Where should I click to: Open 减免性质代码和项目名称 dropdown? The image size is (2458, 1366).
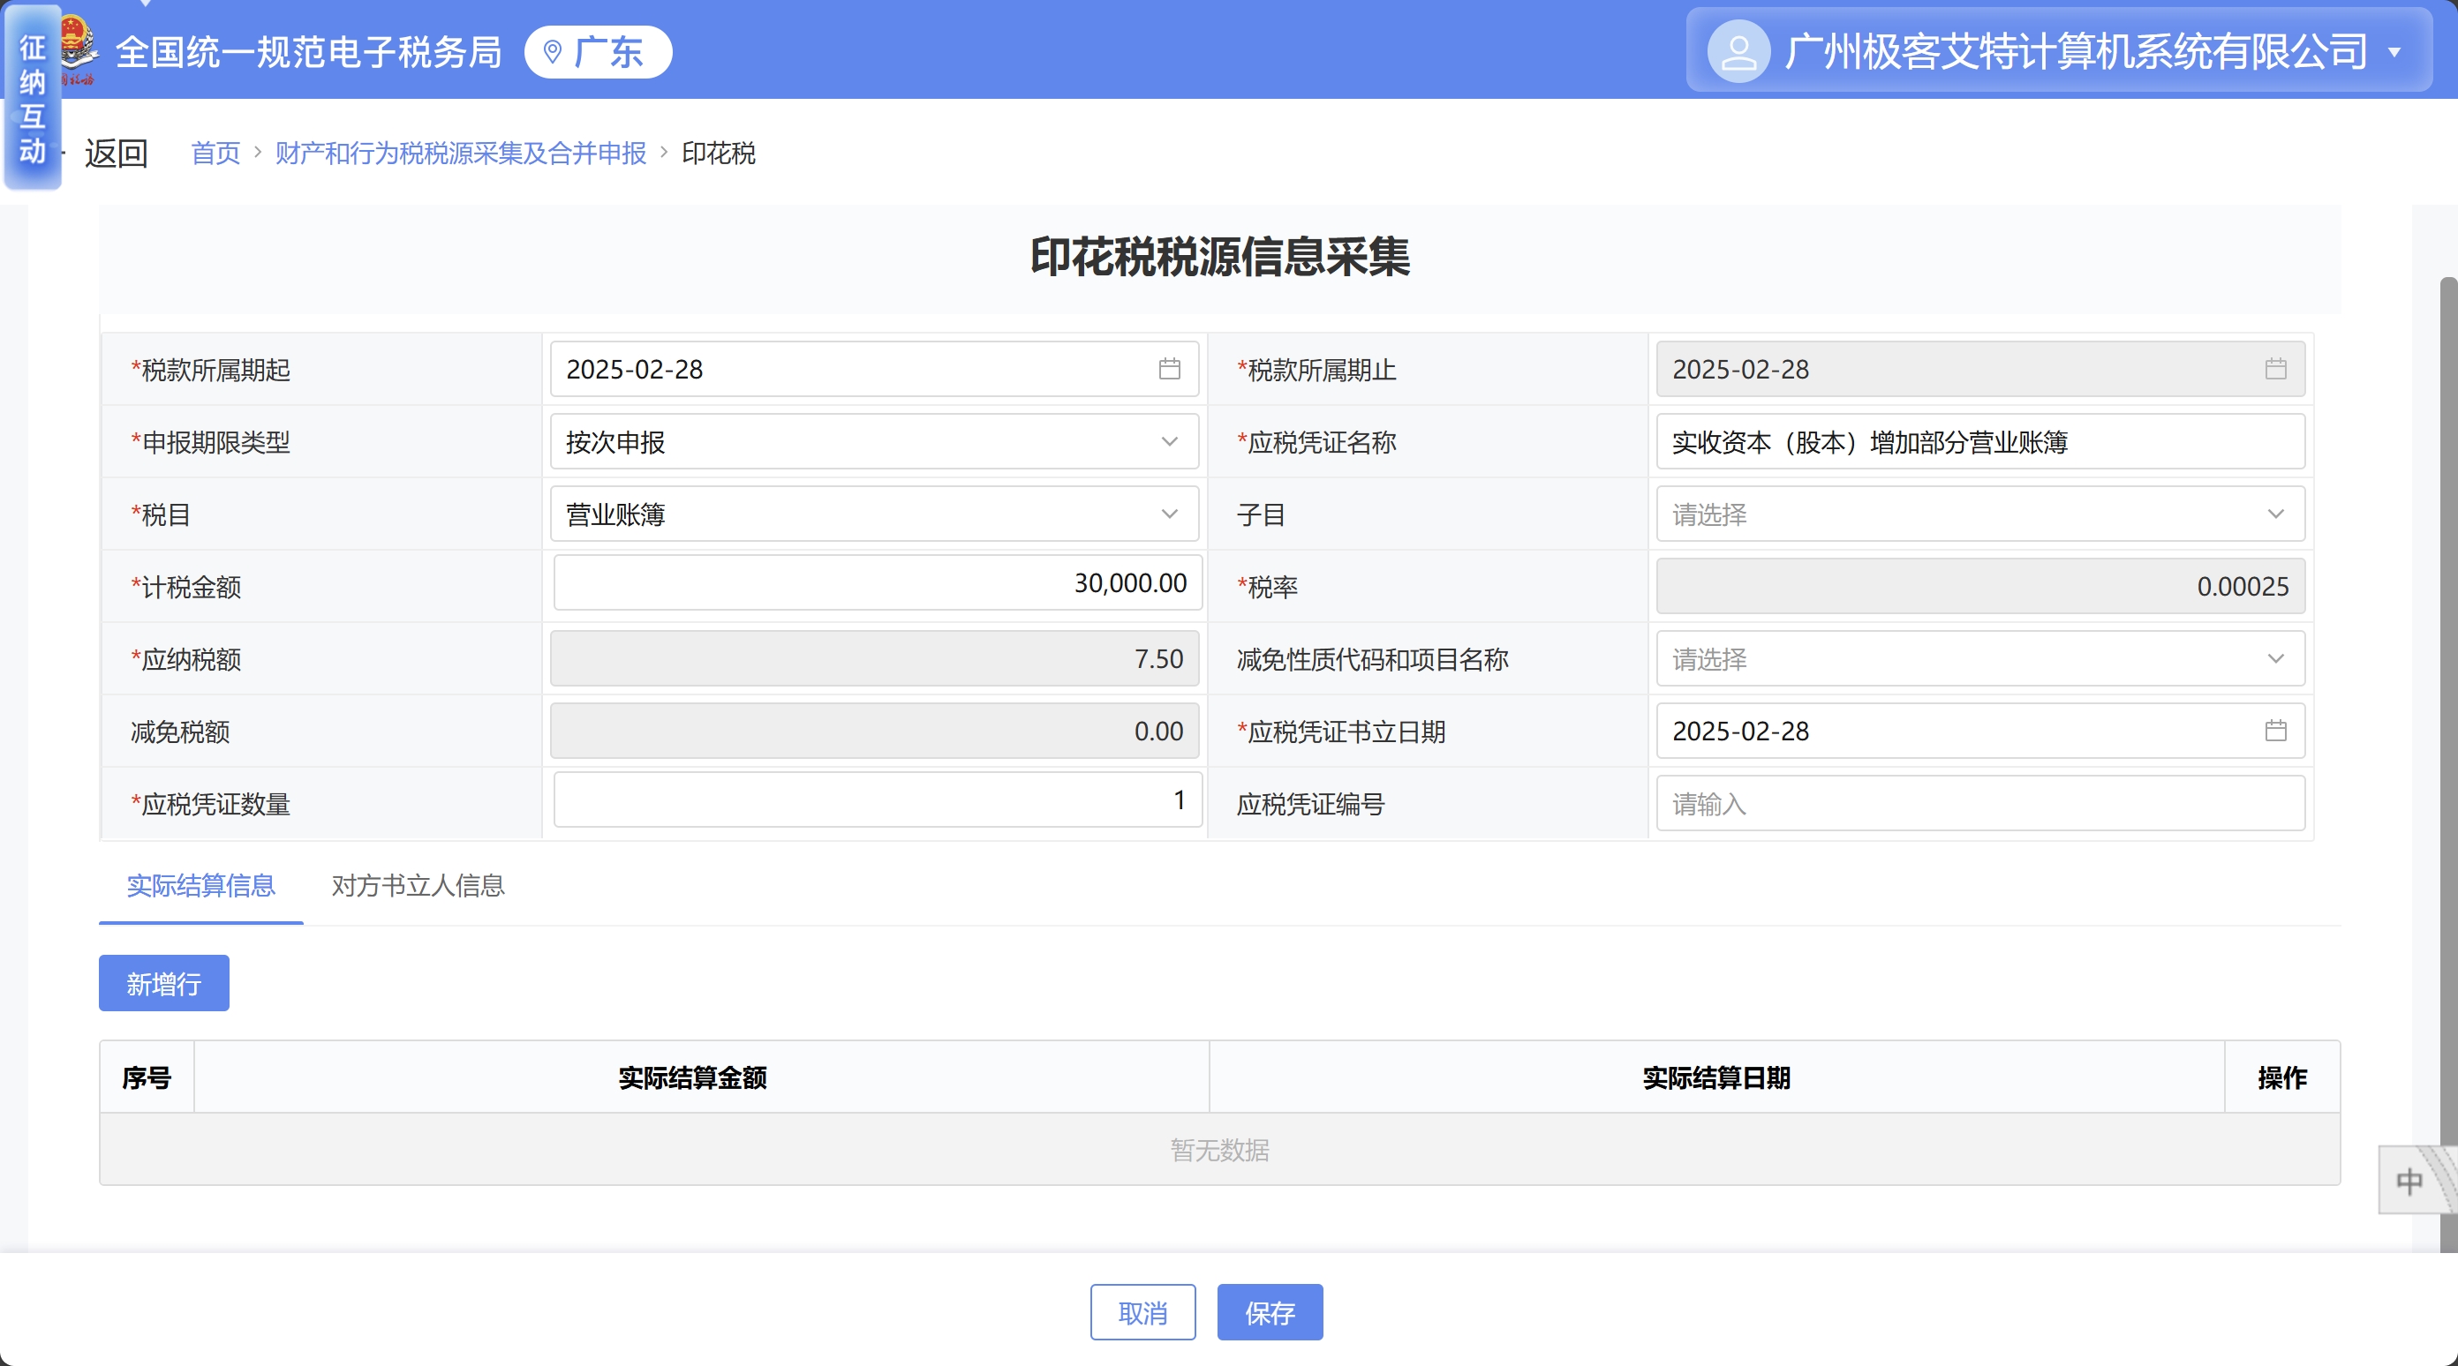tap(2274, 659)
